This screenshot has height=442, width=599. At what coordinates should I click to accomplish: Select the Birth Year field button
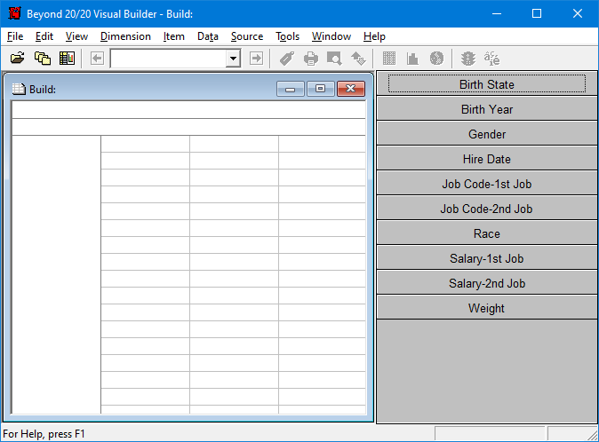tap(487, 109)
